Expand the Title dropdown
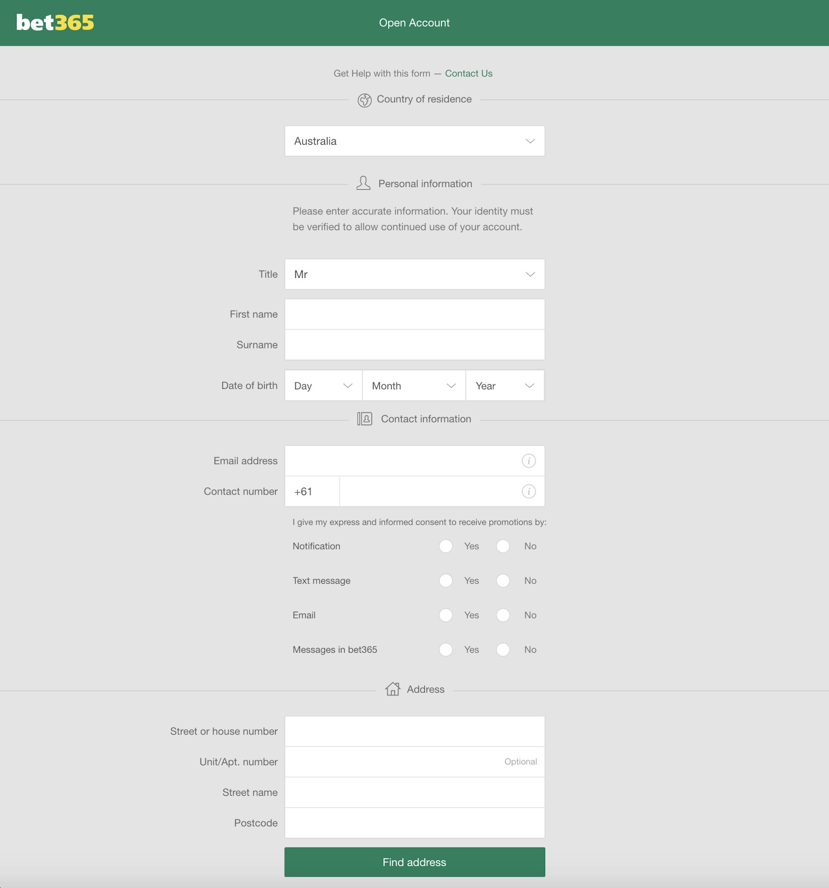 coord(414,274)
